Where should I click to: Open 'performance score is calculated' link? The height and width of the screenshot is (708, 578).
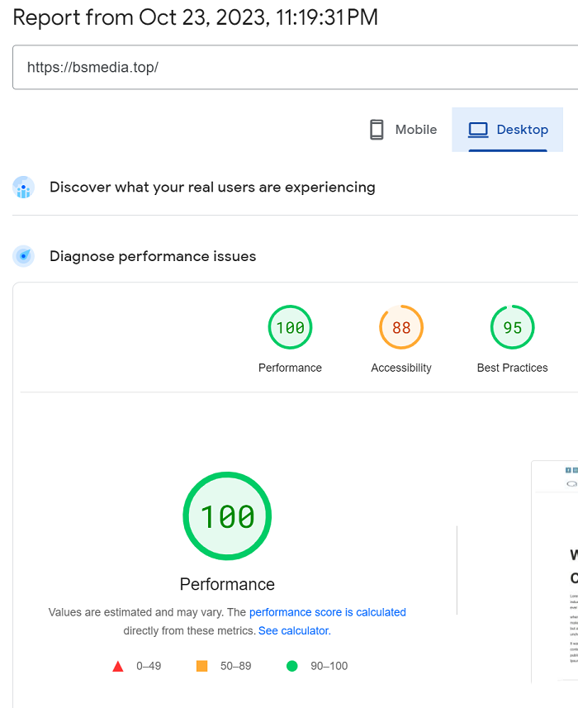(328, 612)
